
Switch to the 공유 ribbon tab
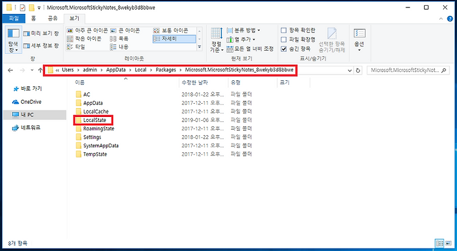52,18
